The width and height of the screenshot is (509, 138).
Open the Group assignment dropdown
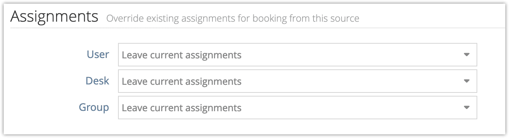(298, 108)
